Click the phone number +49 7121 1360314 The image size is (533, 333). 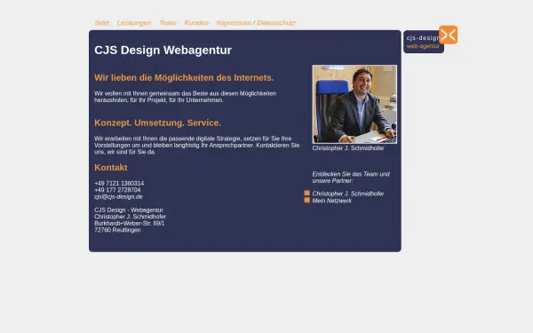click(119, 183)
